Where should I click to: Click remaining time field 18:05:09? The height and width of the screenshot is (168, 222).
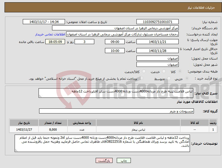point(55,42)
